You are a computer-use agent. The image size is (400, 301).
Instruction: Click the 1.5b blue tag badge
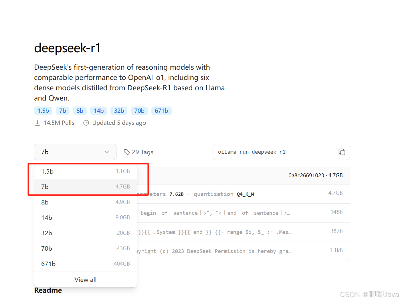coord(43,111)
